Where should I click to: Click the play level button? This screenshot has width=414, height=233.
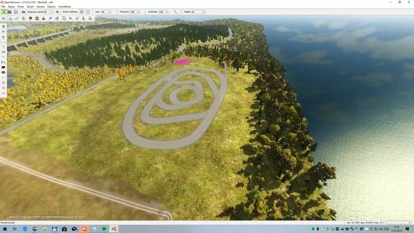16,12
